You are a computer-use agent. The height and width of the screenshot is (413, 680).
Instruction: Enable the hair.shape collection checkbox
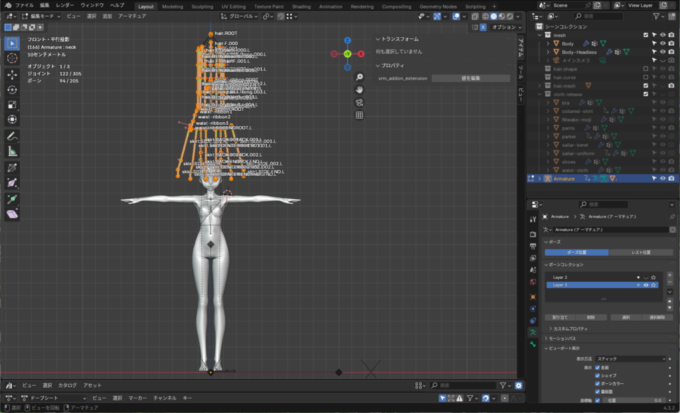pyautogui.click(x=645, y=69)
